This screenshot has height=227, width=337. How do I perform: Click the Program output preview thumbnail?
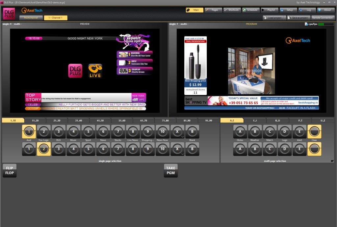251,71
